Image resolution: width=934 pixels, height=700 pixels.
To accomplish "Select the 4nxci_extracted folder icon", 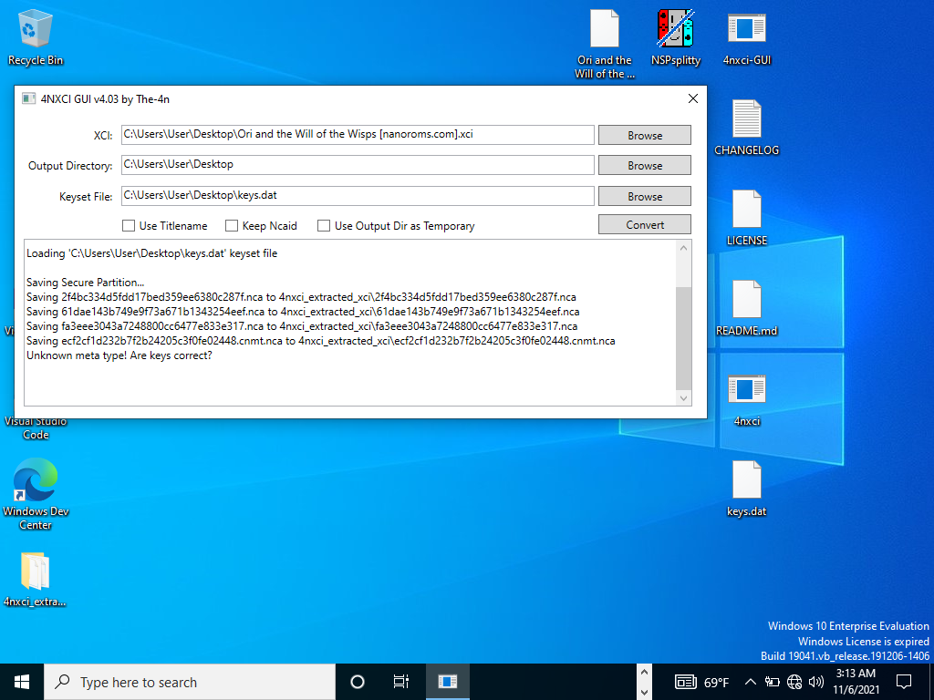I will click(36, 579).
